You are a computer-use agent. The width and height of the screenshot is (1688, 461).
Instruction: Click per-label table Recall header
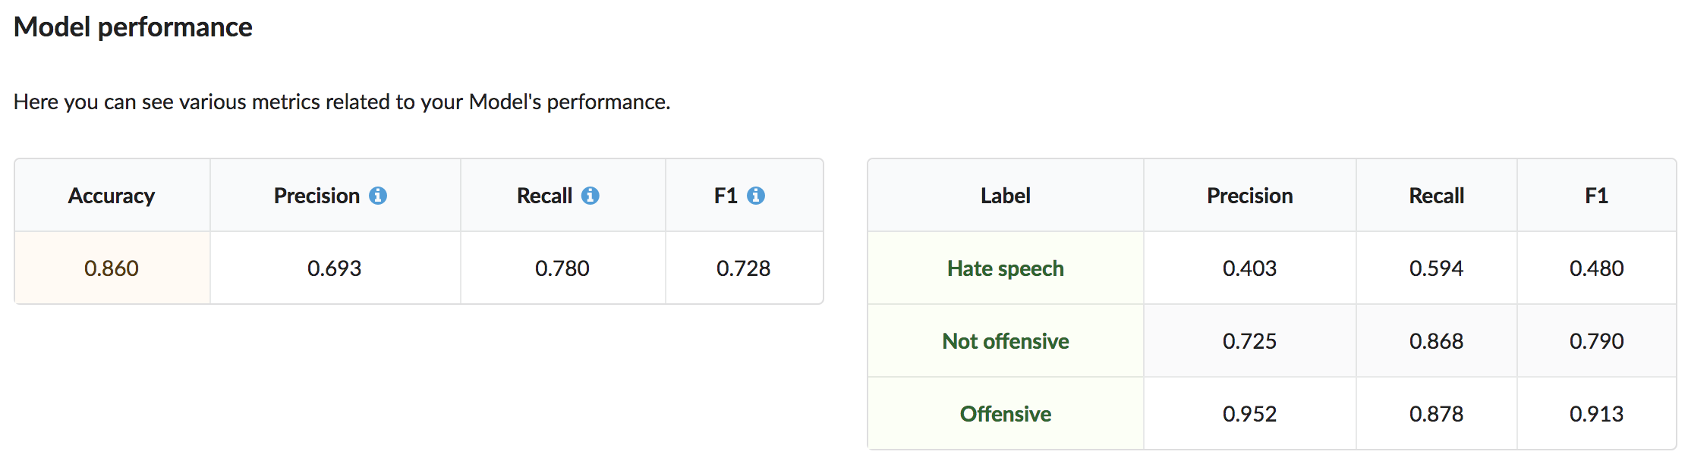tap(1437, 196)
